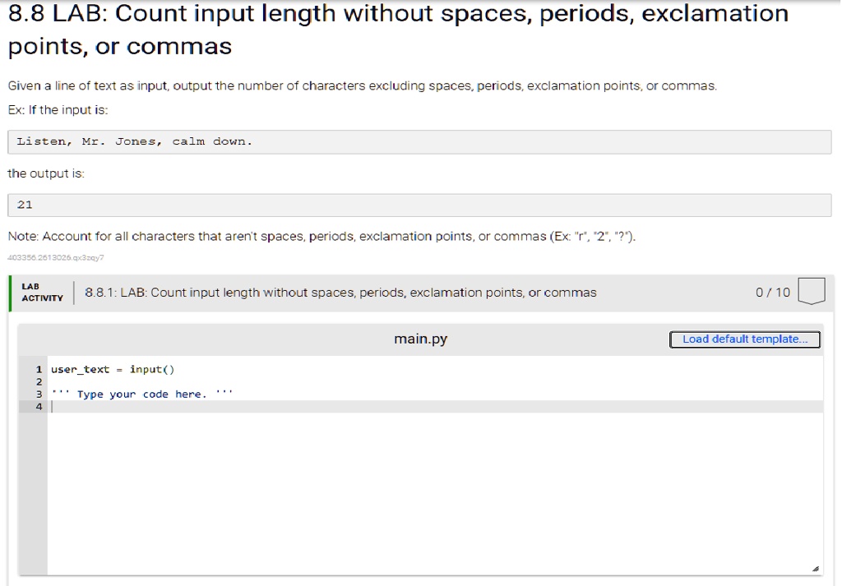This screenshot has height=586, width=842.
Task: Click the main.py file name label
Action: 419,339
